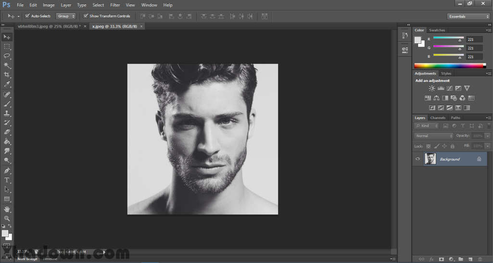Open the layer filter Kind dropdown
493x263 pixels.
click(x=426, y=125)
